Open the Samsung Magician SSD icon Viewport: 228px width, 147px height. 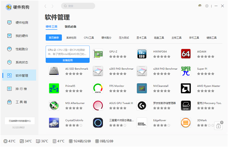coord(98,123)
